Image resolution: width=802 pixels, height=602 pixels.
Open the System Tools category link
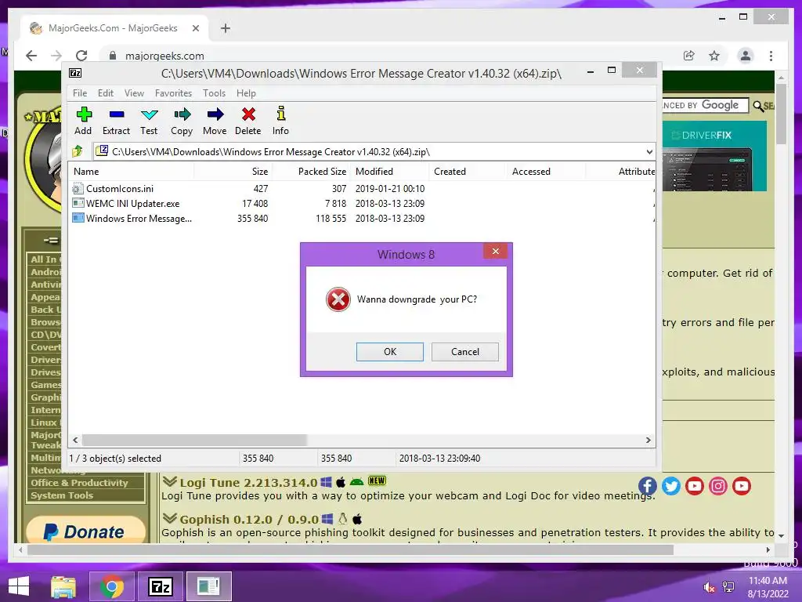62,495
